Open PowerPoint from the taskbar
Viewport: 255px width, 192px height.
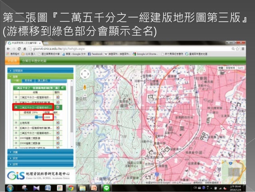[94, 188]
